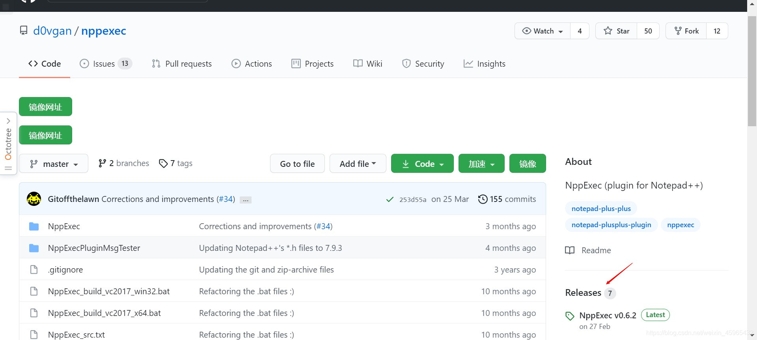Open the Watch notifications dropdown
This screenshot has width=757, height=340.
543,31
